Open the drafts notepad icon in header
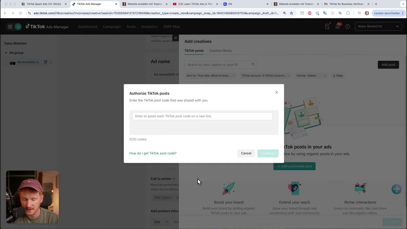Screen dimensions: 407x229 [327, 26]
